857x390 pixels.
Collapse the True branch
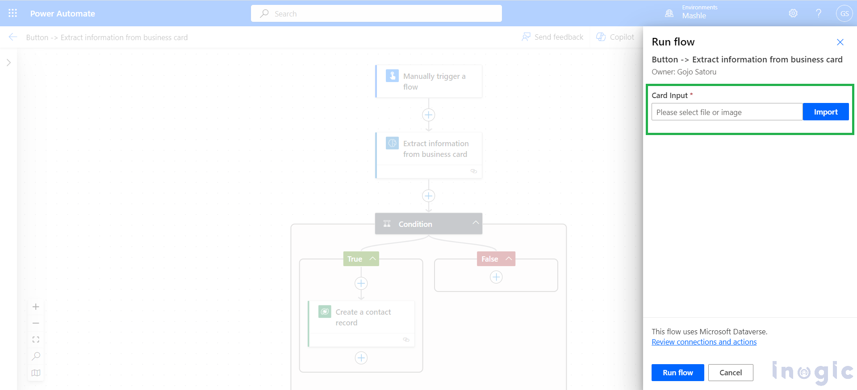(x=372, y=259)
